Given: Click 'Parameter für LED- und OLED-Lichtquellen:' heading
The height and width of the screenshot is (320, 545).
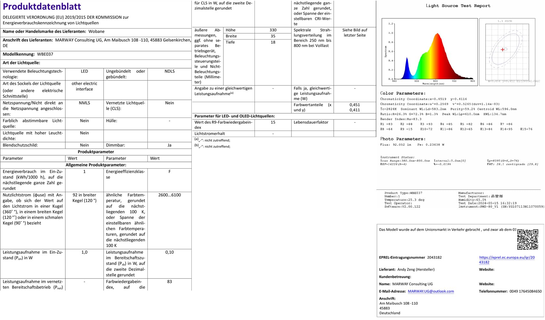Looking at the screenshot, I should [235, 116].
